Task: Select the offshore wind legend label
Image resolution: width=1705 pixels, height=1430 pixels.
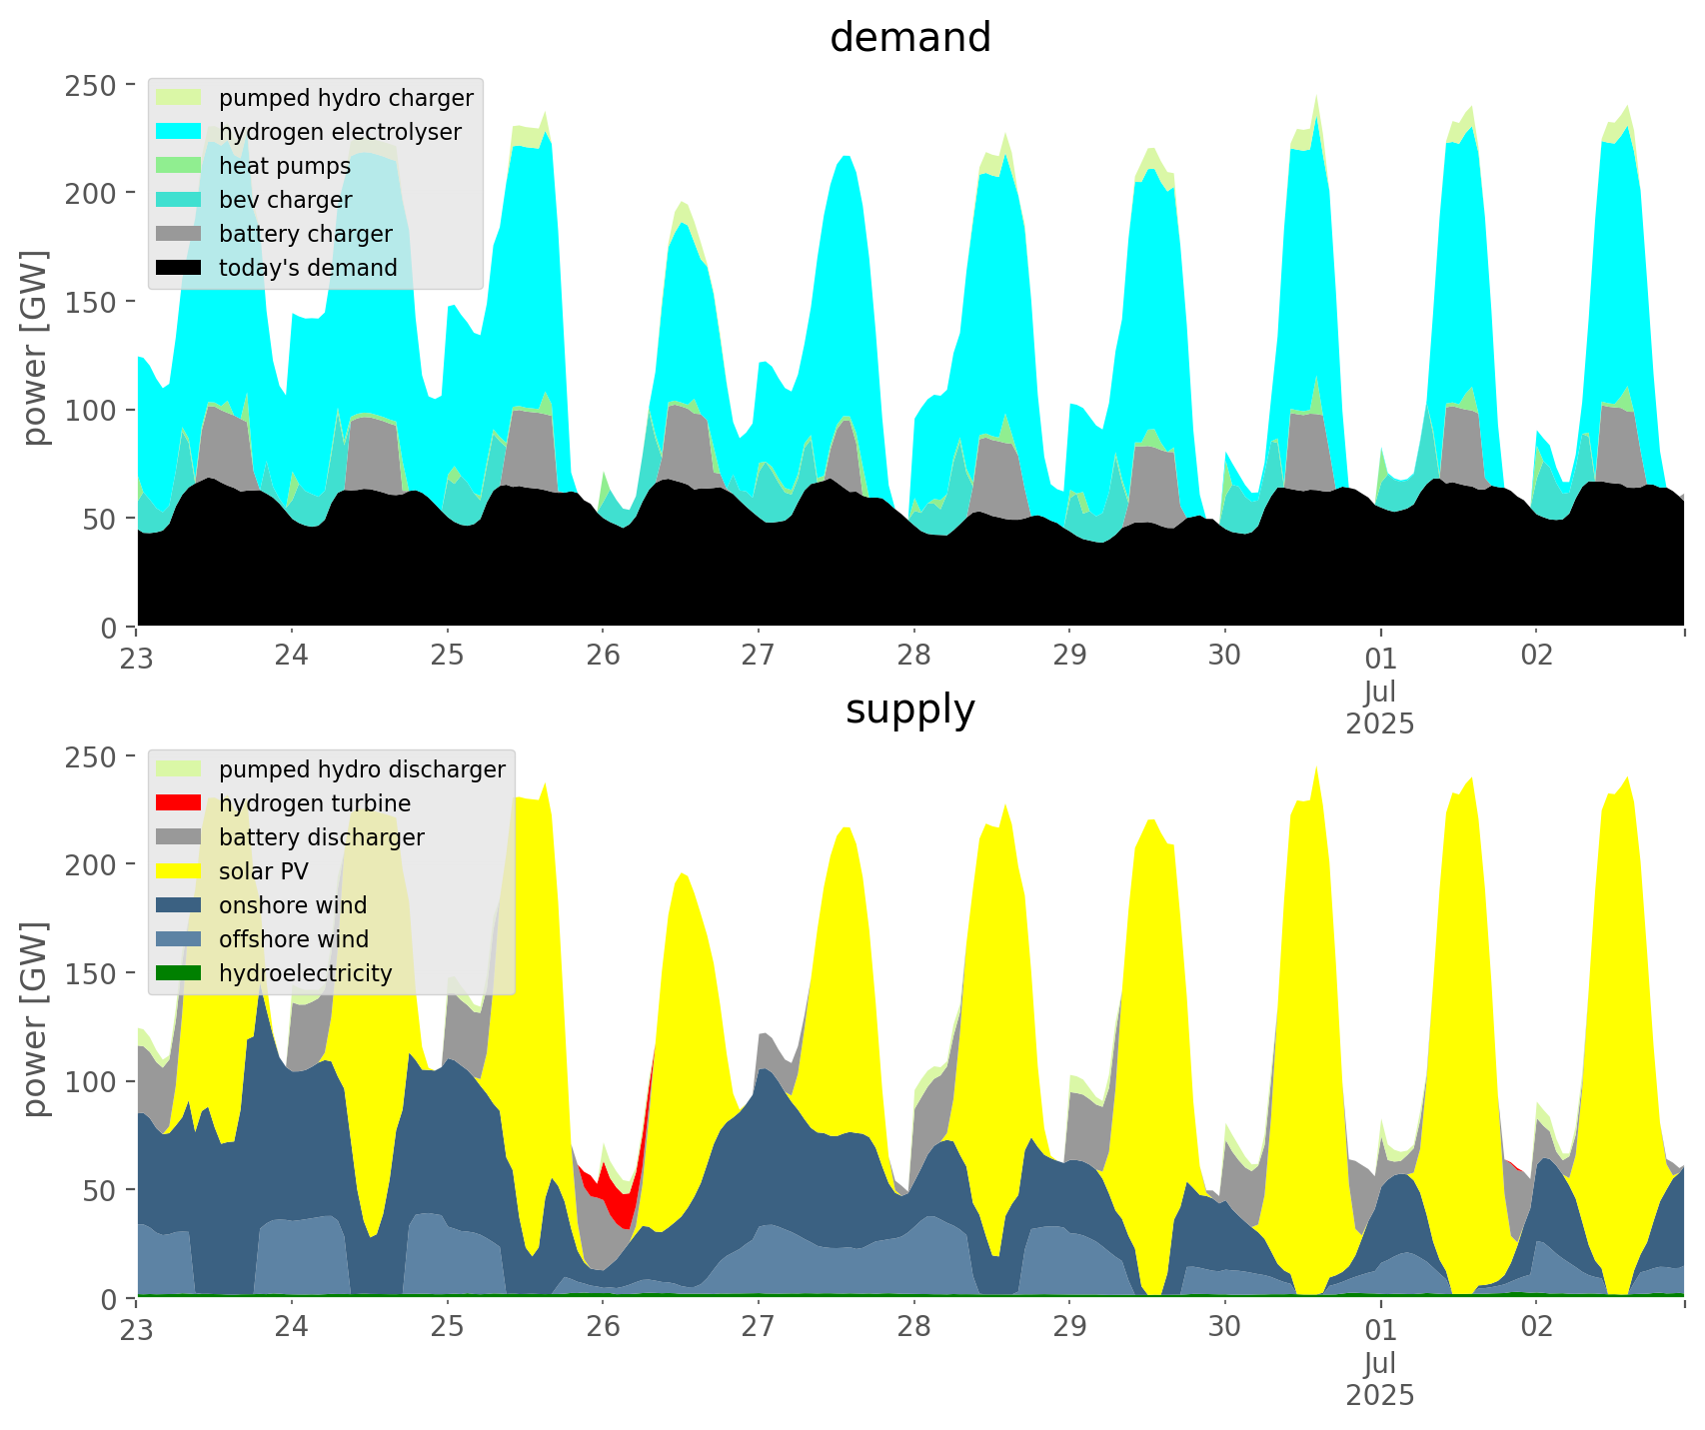Action: 293,939
